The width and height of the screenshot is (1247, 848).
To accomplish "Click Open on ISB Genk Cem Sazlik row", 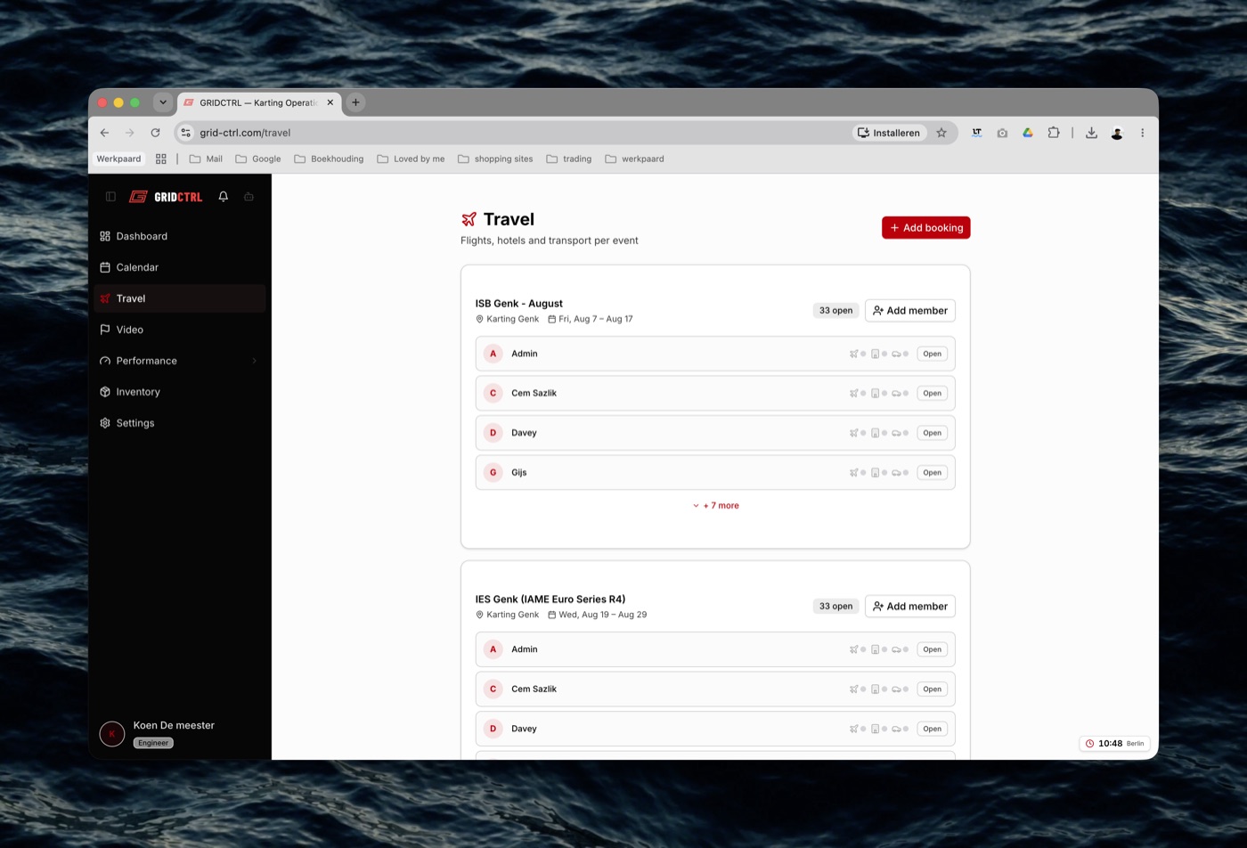I will coord(932,393).
